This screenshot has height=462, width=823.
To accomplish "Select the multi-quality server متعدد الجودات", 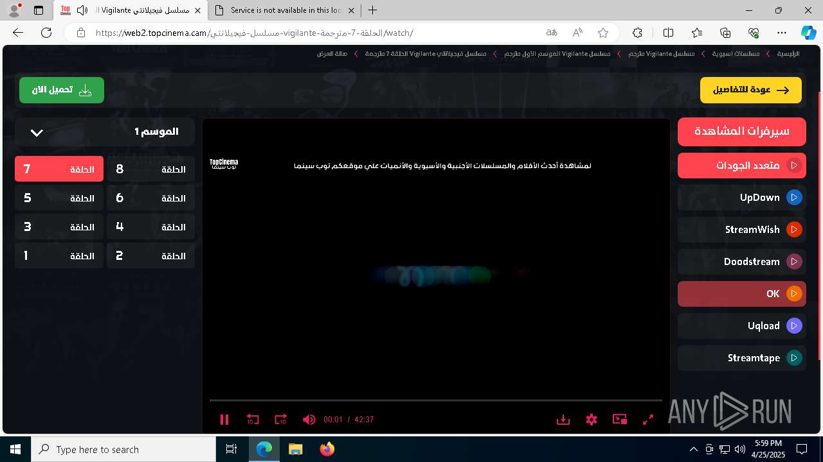I will click(742, 166).
